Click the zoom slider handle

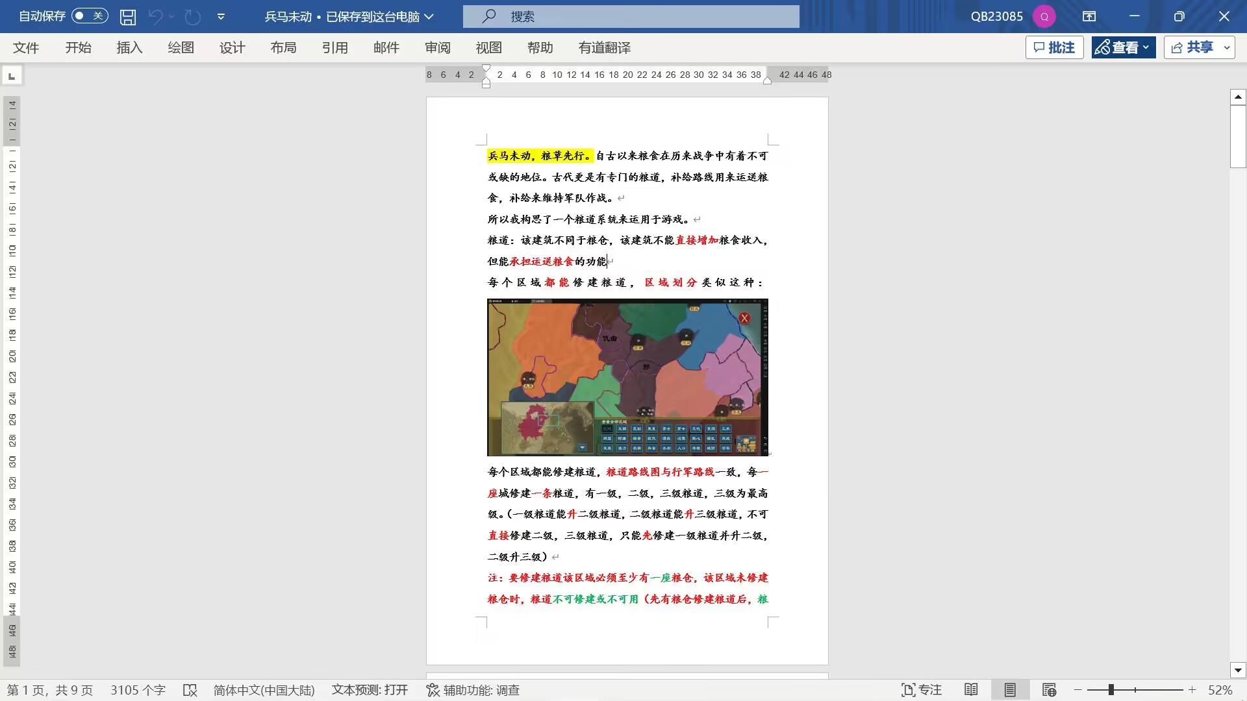1111,690
